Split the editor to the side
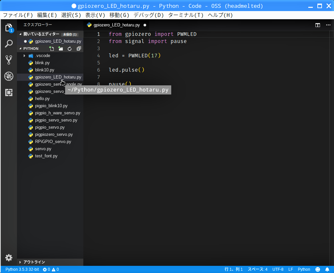 [x=318, y=25]
